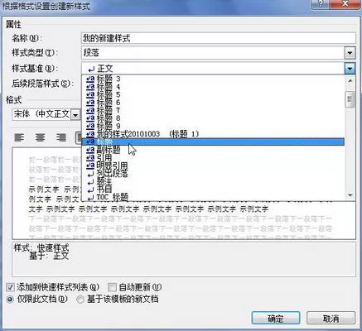Click the Name field containing 我的新建样式

[x=219, y=38]
